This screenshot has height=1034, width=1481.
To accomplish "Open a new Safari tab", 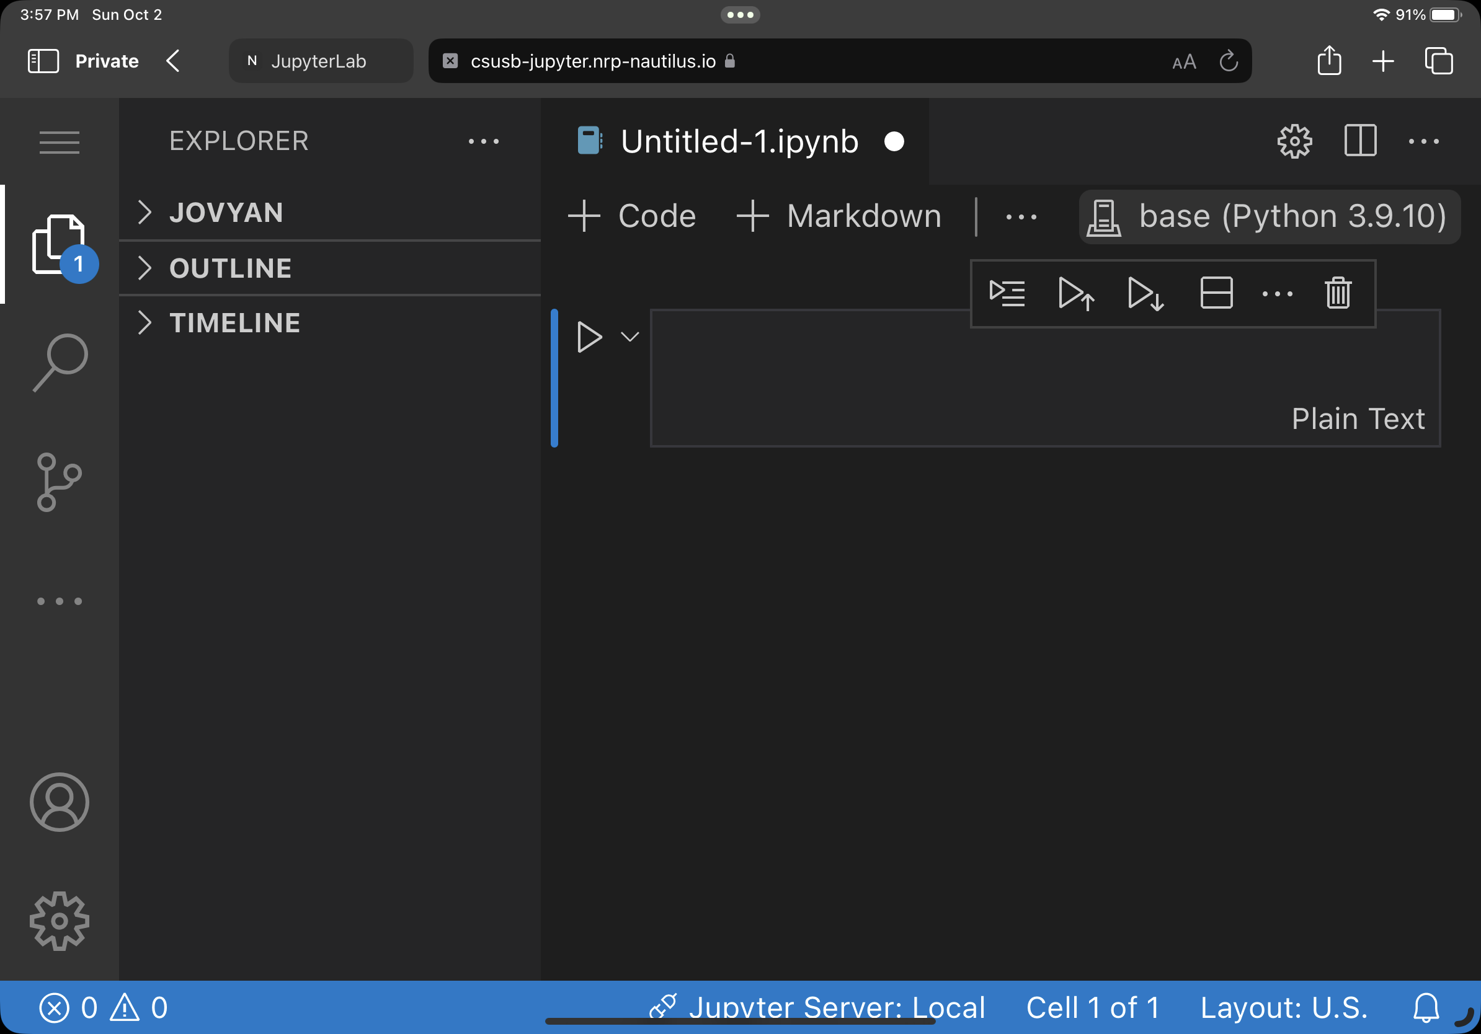I will click(1383, 61).
